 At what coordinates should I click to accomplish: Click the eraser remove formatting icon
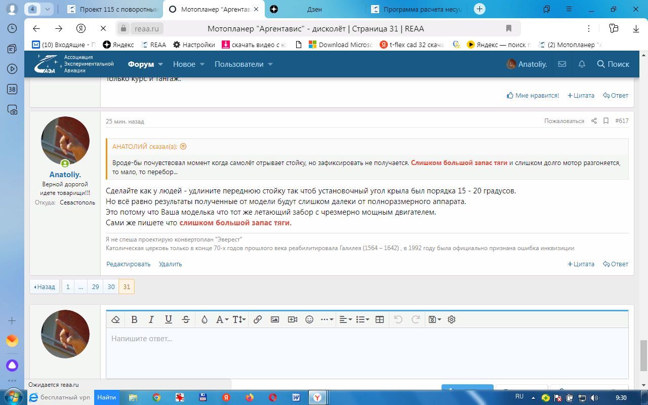(115, 319)
